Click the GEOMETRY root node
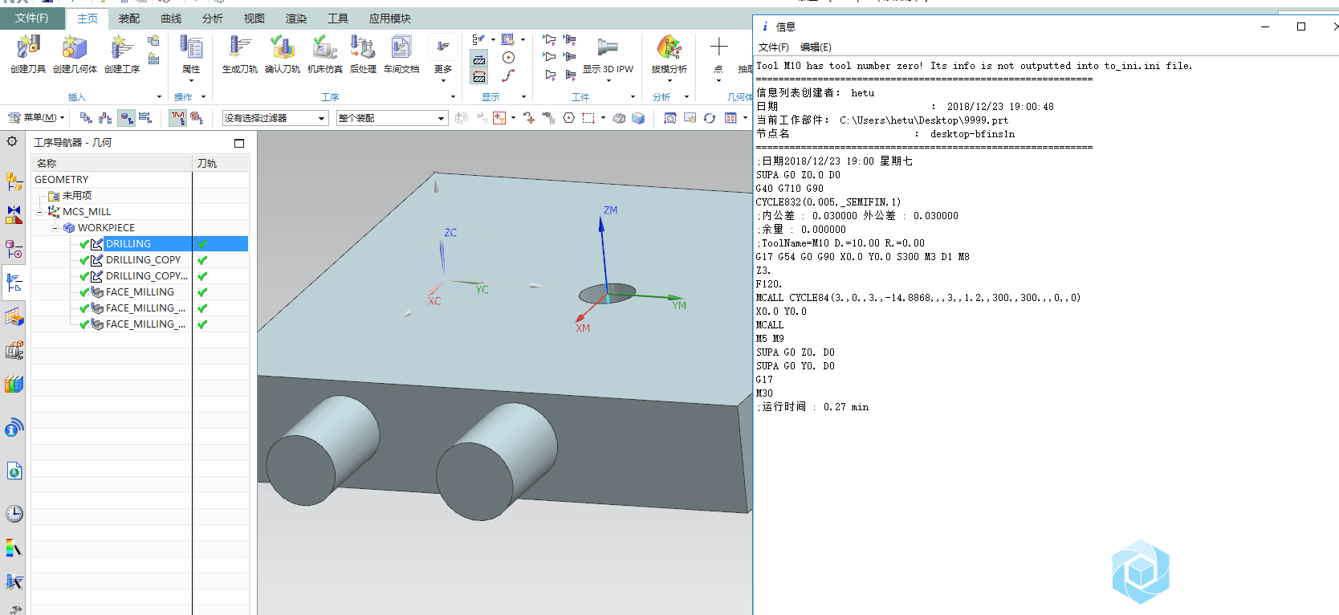1339x615 pixels. (62, 180)
